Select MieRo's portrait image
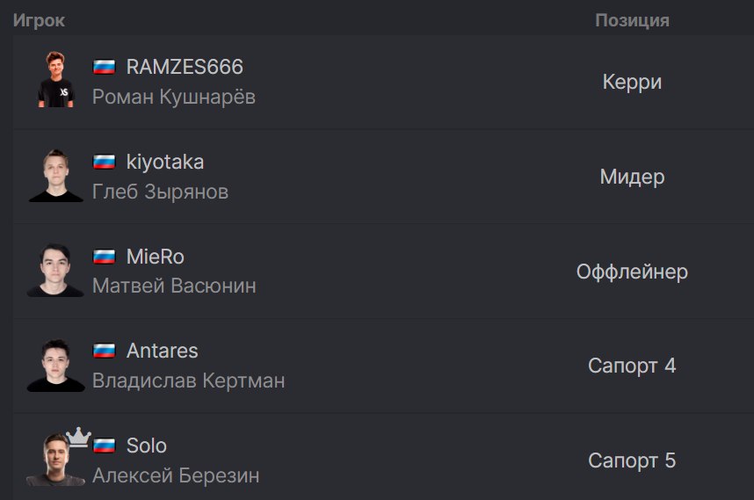The width and height of the screenshot is (754, 500). click(55, 270)
